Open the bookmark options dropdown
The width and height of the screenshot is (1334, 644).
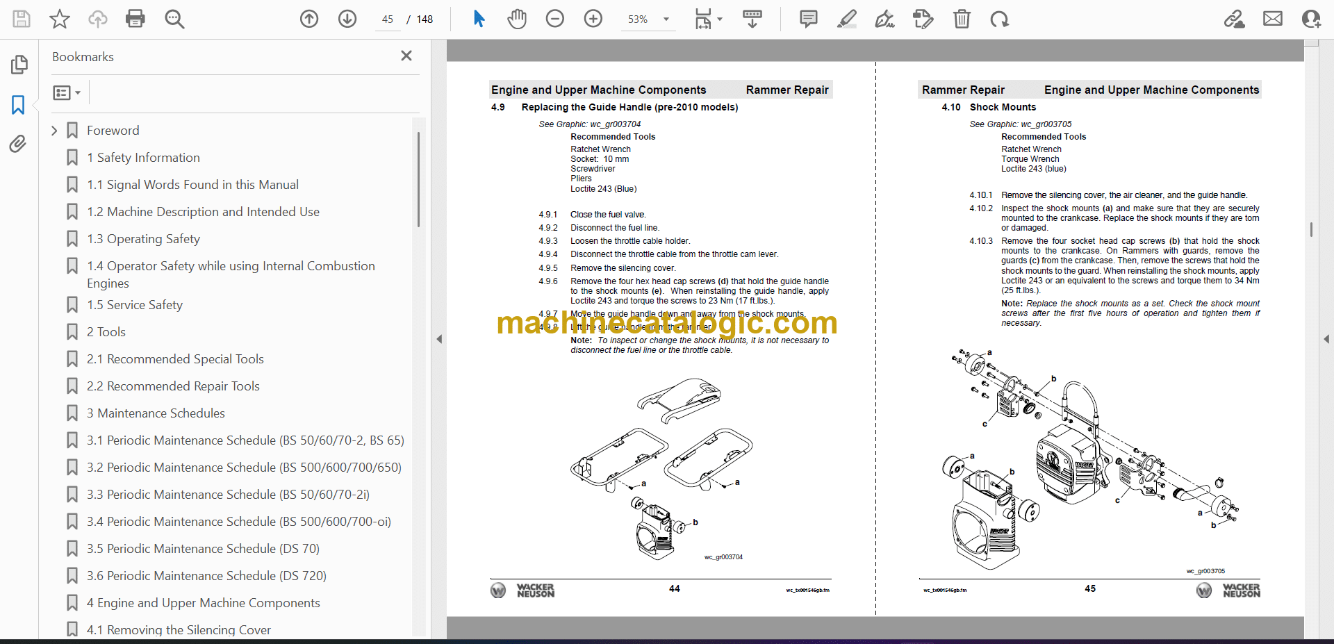click(67, 92)
